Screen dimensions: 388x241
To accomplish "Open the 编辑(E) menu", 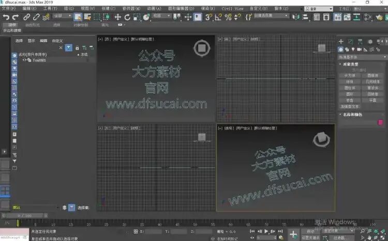I will click(29, 8).
